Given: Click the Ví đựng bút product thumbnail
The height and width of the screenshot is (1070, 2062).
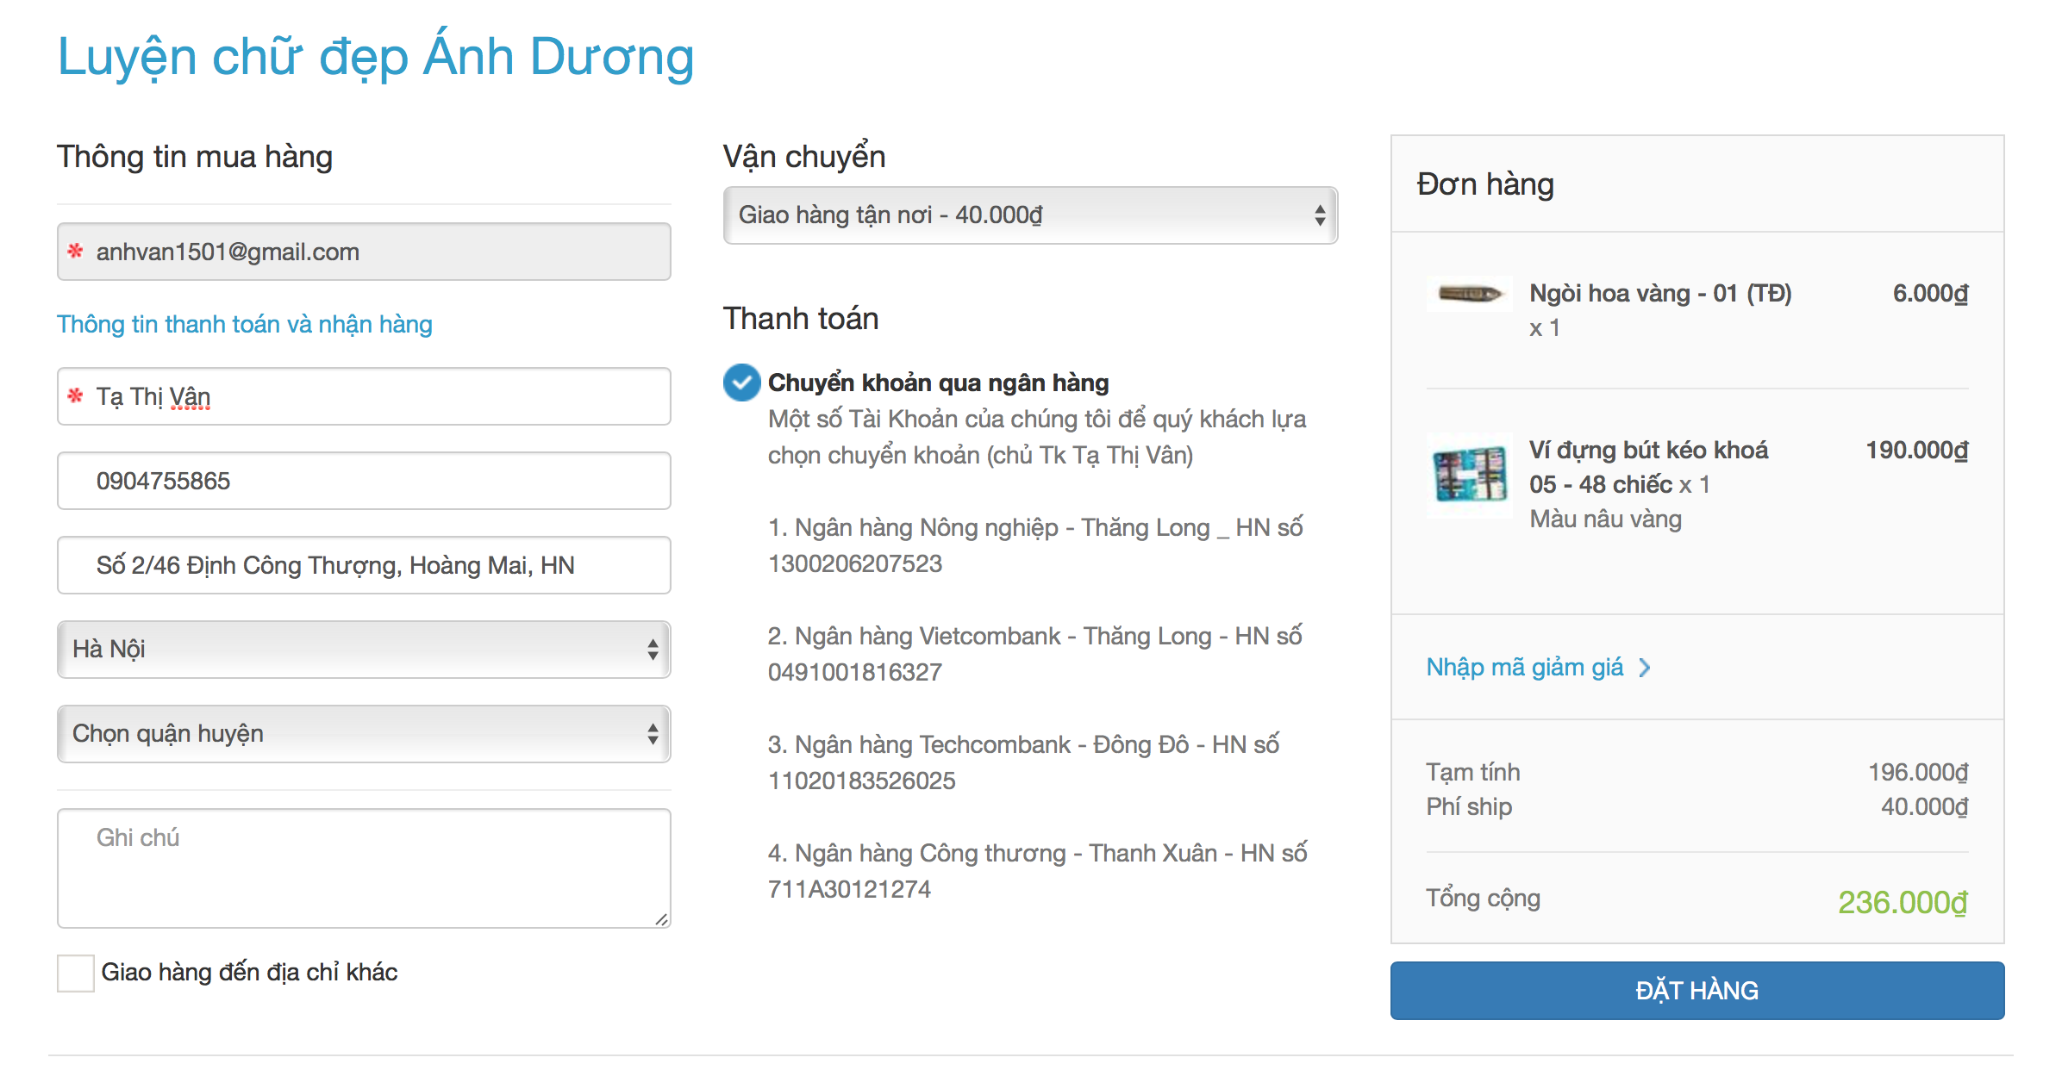Looking at the screenshot, I should 1469,475.
